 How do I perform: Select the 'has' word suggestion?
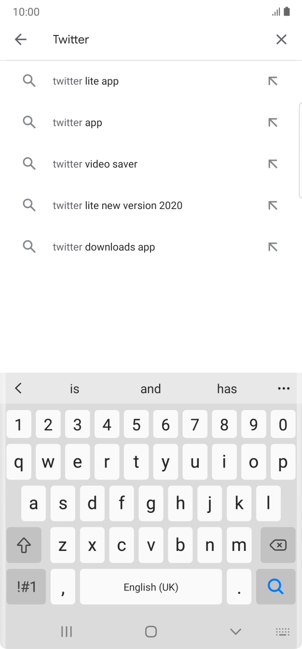click(227, 388)
